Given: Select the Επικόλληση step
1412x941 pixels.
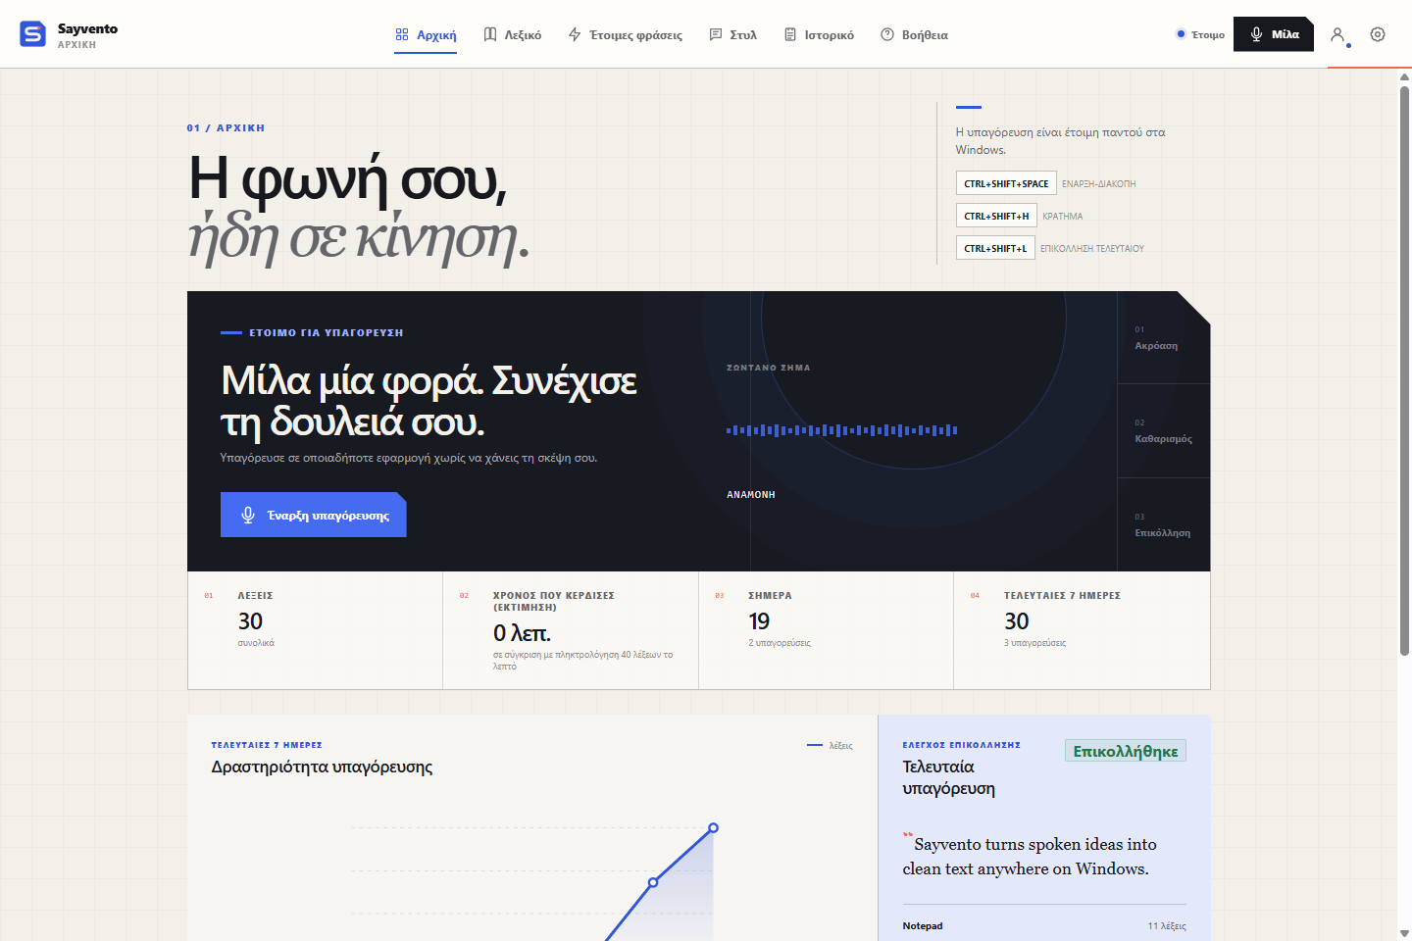Looking at the screenshot, I should pyautogui.click(x=1164, y=525).
